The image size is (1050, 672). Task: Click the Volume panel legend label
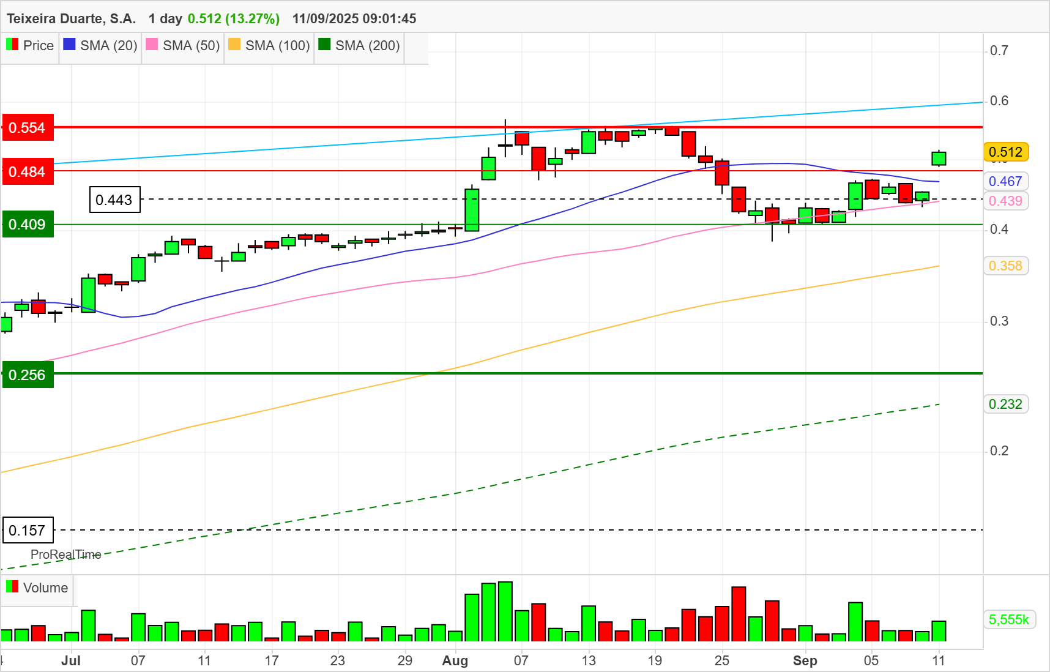(45, 588)
